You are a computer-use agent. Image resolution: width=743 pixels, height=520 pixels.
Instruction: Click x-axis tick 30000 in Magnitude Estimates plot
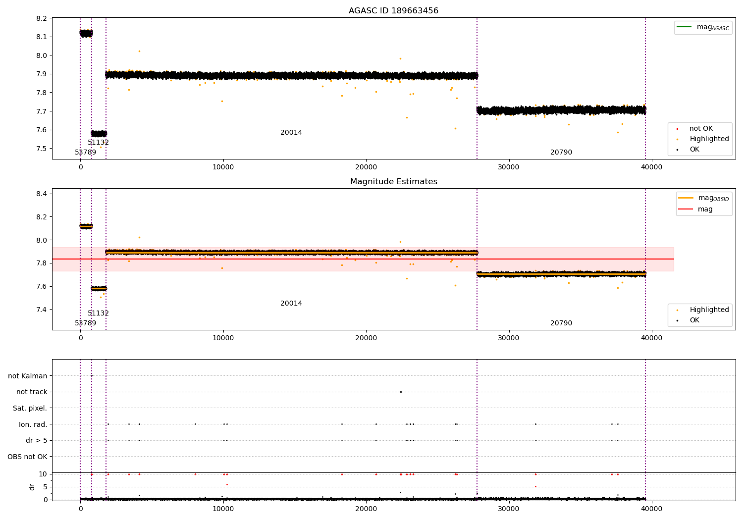point(509,338)
